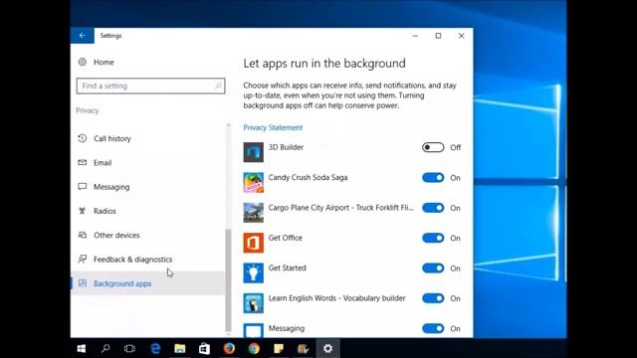Open the Home gear icon
Image resolution: width=637 pixels, height=358 pixels.
coord(83,62)
